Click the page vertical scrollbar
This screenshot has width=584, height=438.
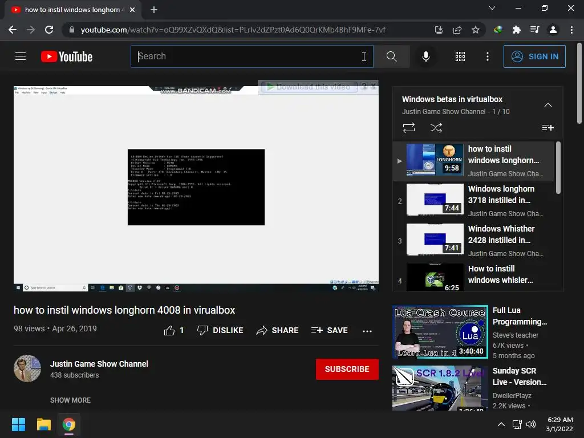[x=579, y=83]
